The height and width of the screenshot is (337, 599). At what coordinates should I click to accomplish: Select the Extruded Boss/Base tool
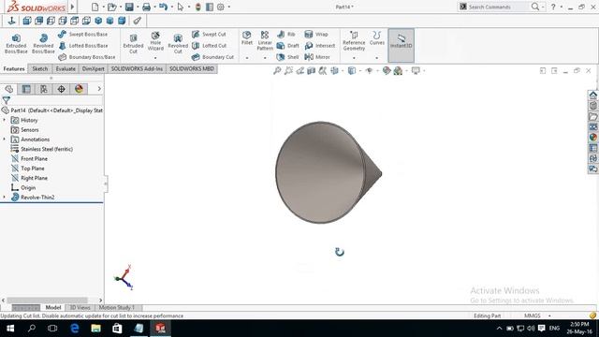[x=16, y=44]
